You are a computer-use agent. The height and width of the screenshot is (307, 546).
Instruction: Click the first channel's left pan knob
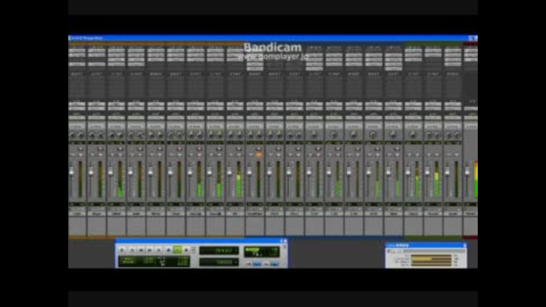[x=73, y=135]
